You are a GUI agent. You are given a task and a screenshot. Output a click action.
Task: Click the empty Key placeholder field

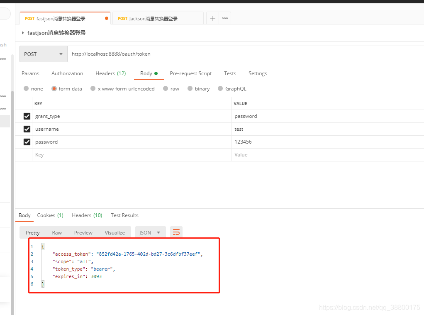[132, 155]
